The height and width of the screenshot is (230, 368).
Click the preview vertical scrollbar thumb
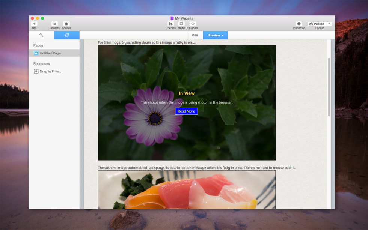point(329,87)
